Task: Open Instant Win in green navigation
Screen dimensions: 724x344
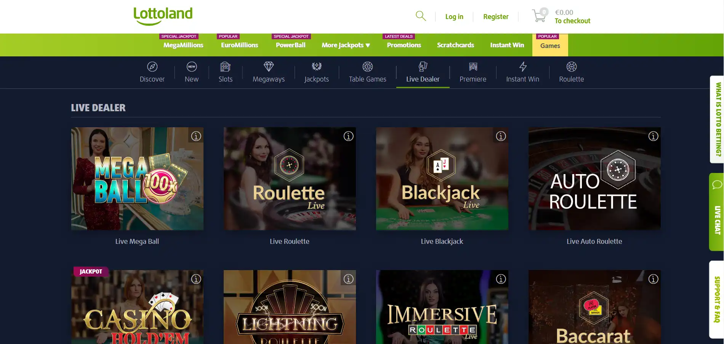Action: 507,45
